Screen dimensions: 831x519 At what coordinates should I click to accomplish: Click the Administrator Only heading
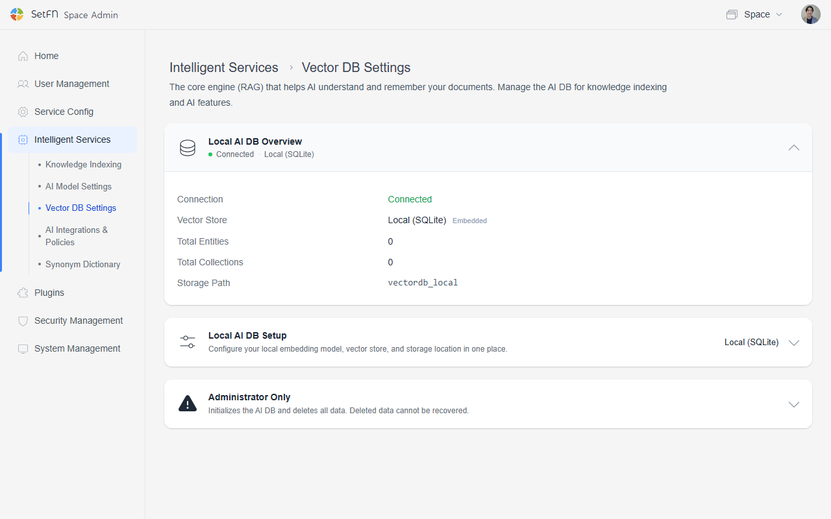(x=249, y=397)
